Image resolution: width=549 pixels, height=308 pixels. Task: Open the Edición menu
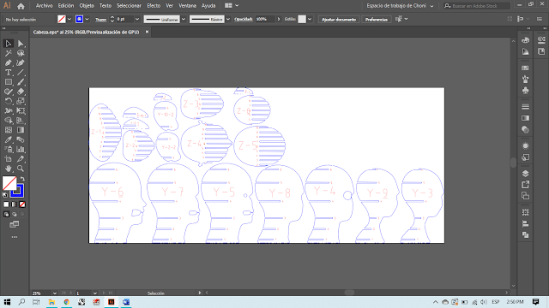click(66, 6)
